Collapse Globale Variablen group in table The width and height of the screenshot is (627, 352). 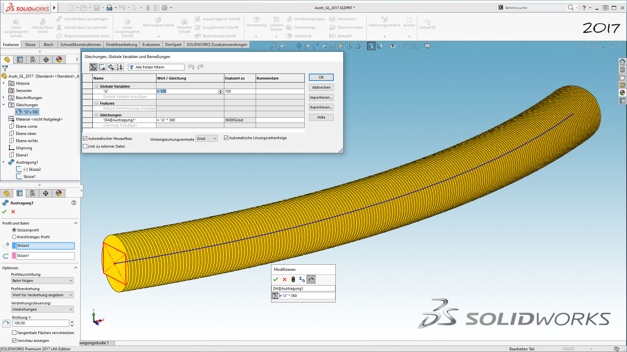(x=97, y=86)
